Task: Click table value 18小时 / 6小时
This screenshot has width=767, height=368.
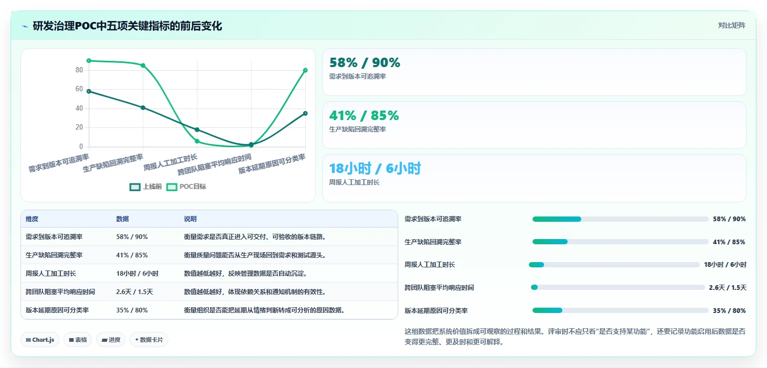Action: (137, 274)
